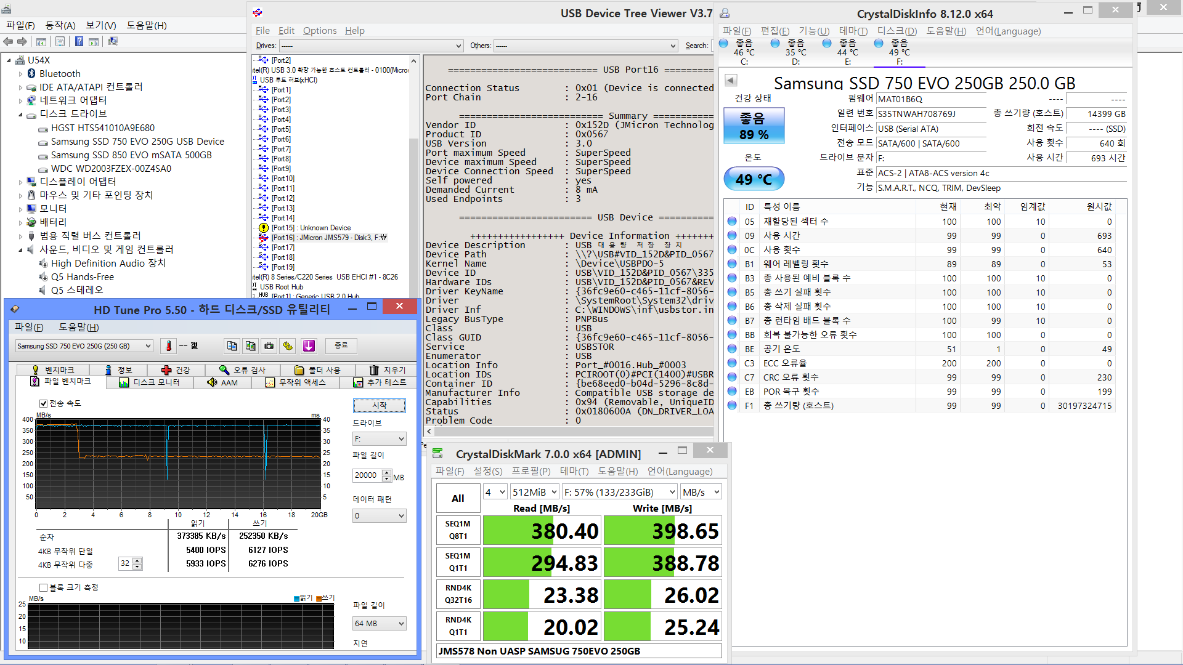The image size is (1183, 665).
Task: Open USB Tree Viewer Options menu
Action: tap(320, 31)
